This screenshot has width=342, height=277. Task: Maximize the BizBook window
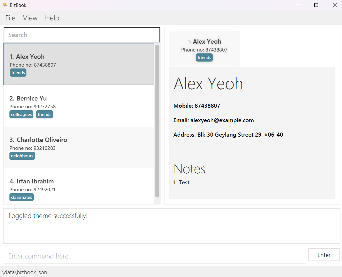click(x=316, y=5)
